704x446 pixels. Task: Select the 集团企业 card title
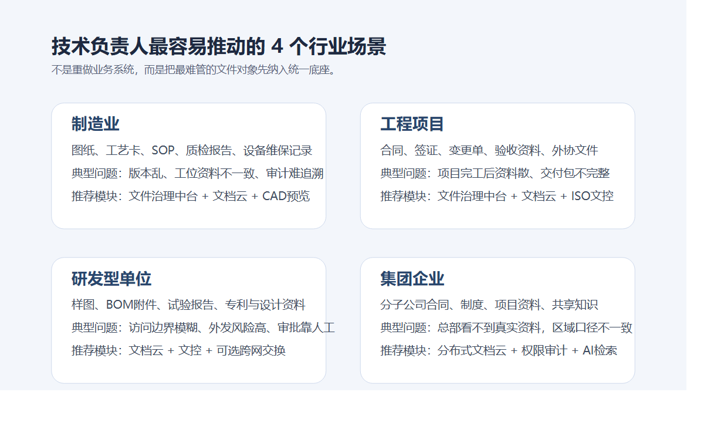click(x=412, y=278)
